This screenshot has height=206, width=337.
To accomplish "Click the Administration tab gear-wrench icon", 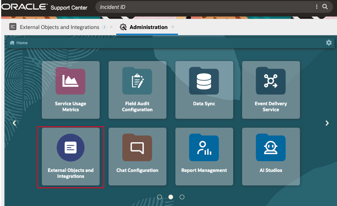I will pos(123,27).
